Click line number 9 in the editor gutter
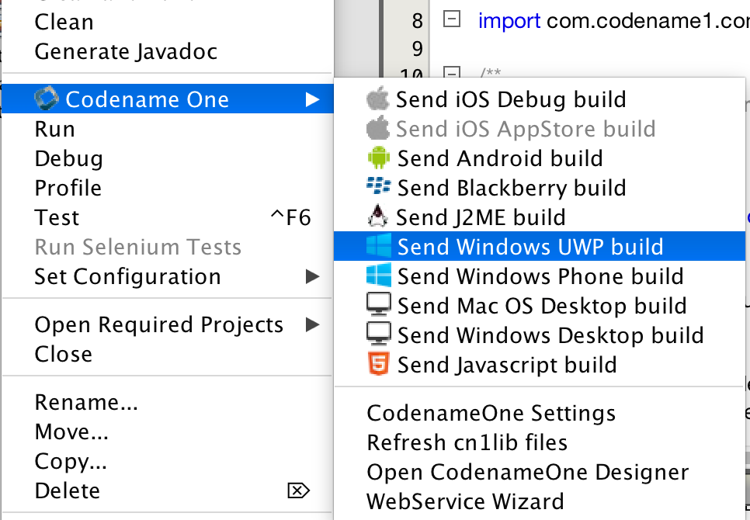 (x=416, y=49)
